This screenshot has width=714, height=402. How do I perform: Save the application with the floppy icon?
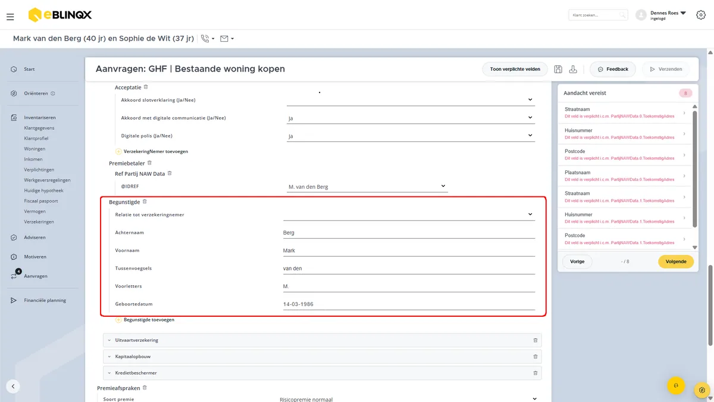pyautogui.click(x=558, y=69)
